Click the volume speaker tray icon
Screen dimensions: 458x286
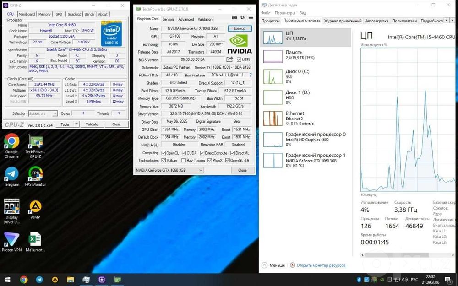(x=404, y=280)
